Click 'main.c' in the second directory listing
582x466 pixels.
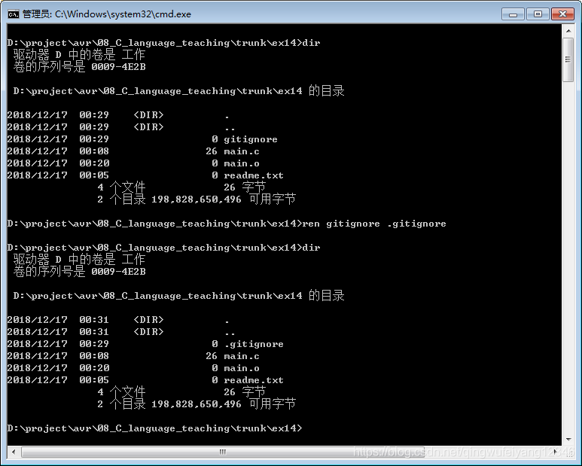(x=242, y=356)
